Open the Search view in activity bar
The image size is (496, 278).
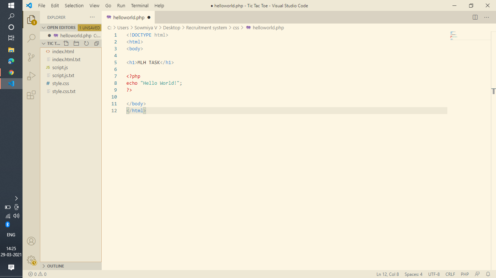pos(31,38)
